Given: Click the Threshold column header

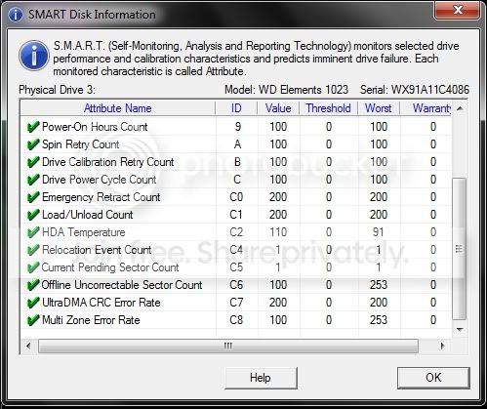Looking at the screenshot, I should [328, 108].
